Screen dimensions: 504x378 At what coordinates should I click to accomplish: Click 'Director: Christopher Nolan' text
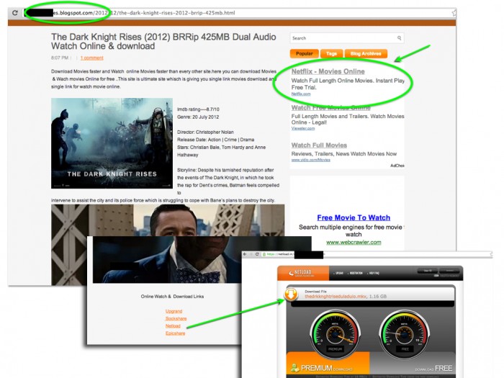tap(205, 132)
